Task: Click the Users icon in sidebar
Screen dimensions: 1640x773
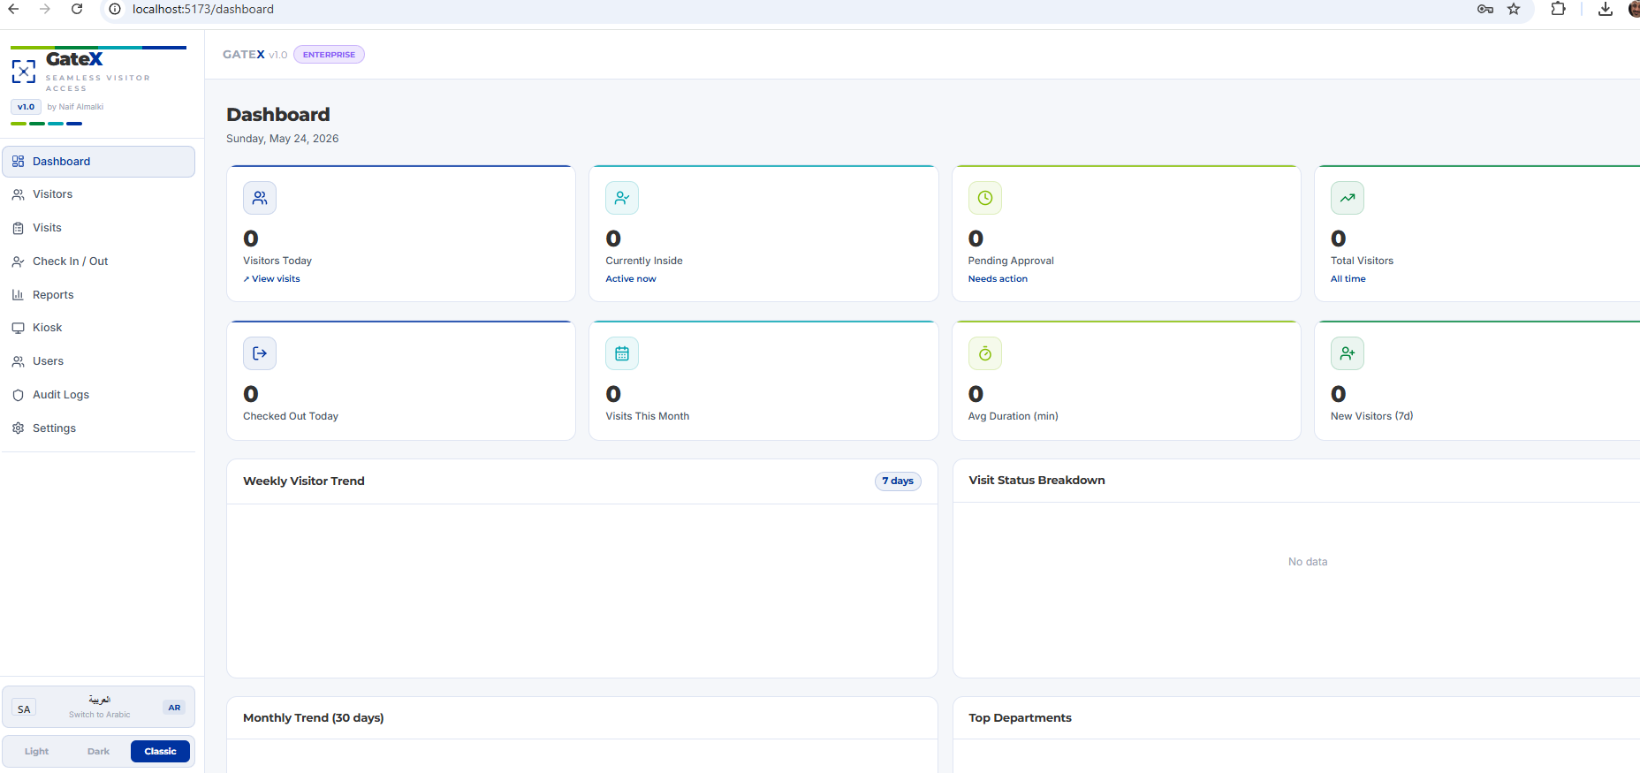Action: [18, 361]
